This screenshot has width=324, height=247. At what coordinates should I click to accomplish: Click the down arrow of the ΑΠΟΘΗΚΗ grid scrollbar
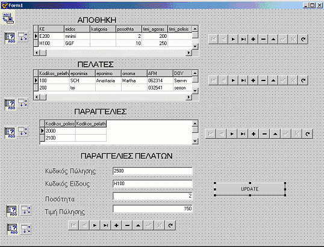click(x=195, y=46)
